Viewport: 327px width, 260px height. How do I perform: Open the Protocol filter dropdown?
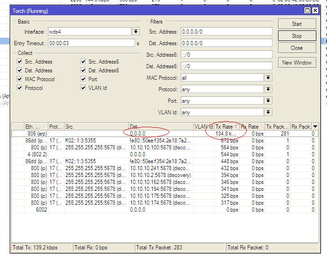268,89
